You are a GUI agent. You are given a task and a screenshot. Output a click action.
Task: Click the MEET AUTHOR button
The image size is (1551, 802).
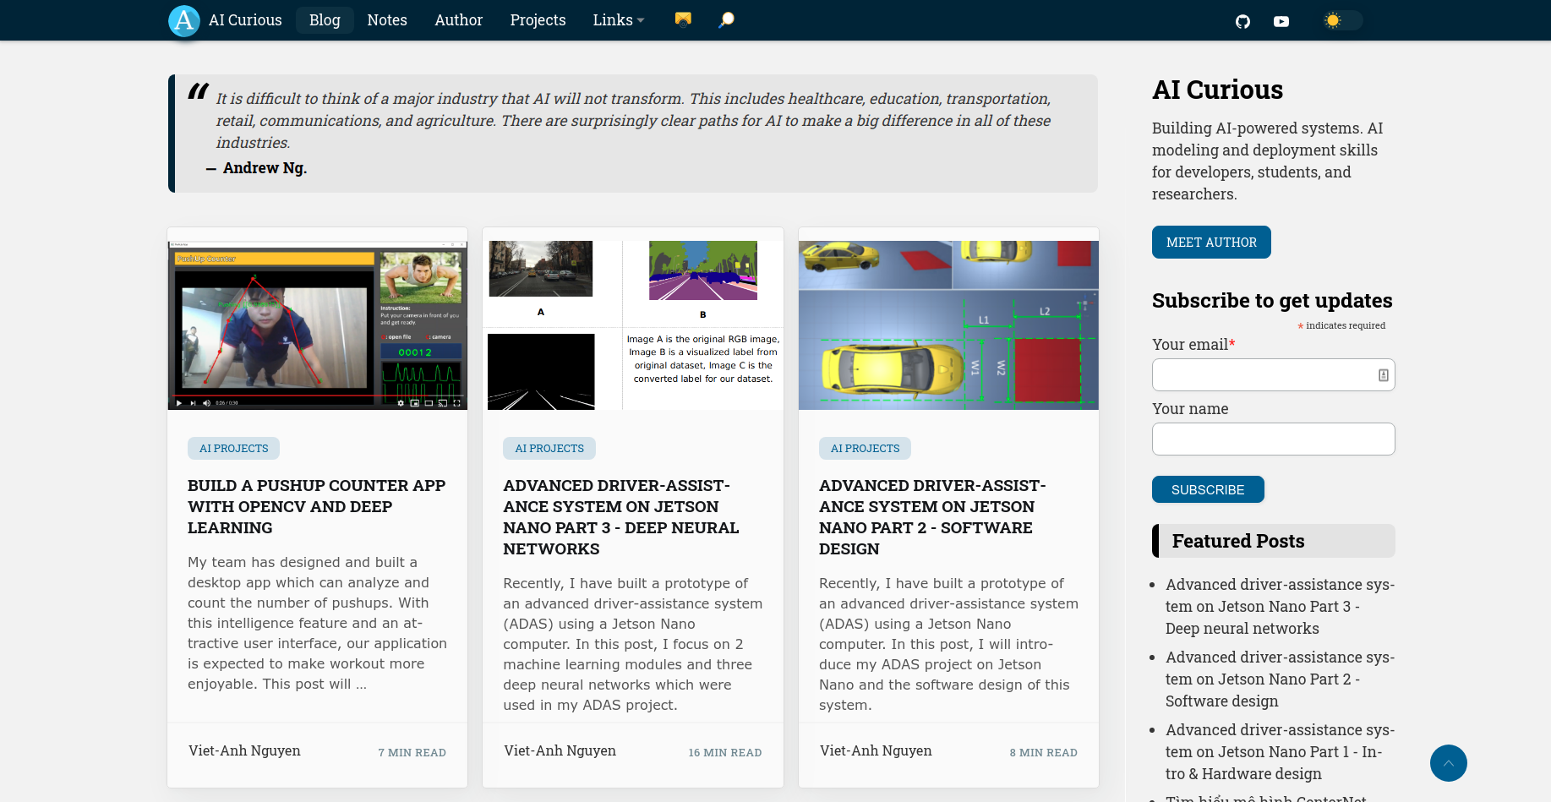(1210, 242)
